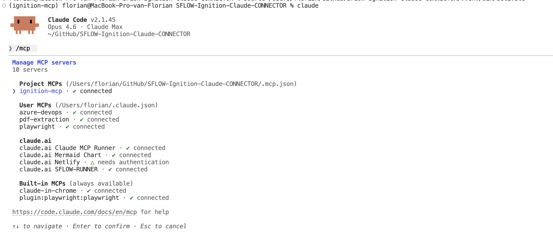Open the MCP docs help link
The height and width of the screenshot is (240, 553).
click(x=75, y=212)
